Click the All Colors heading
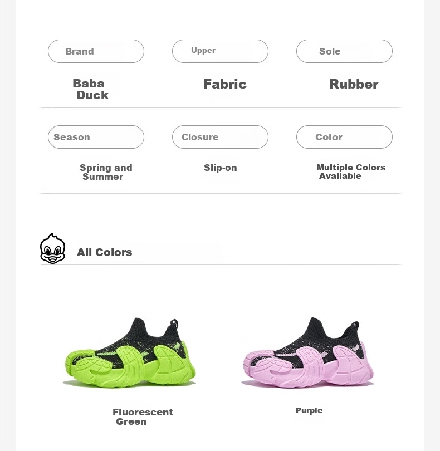Image resolution: width=440 pixels, height=451 pixels. coord(105,252)
